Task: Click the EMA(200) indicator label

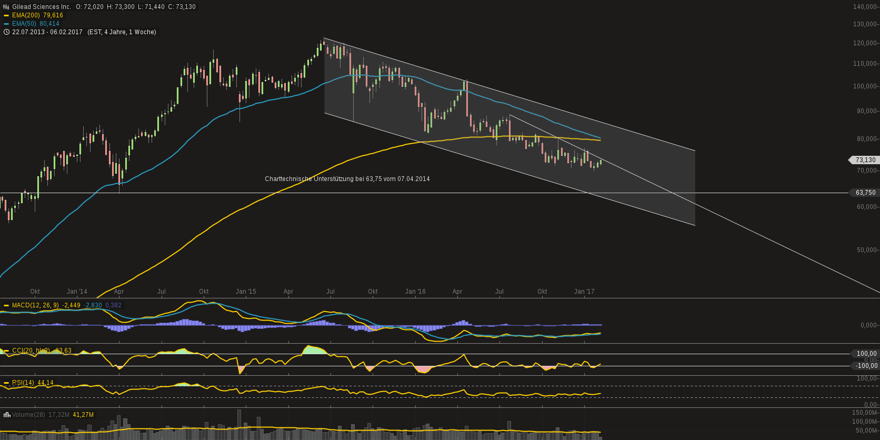Action: (x=25, y=15)
